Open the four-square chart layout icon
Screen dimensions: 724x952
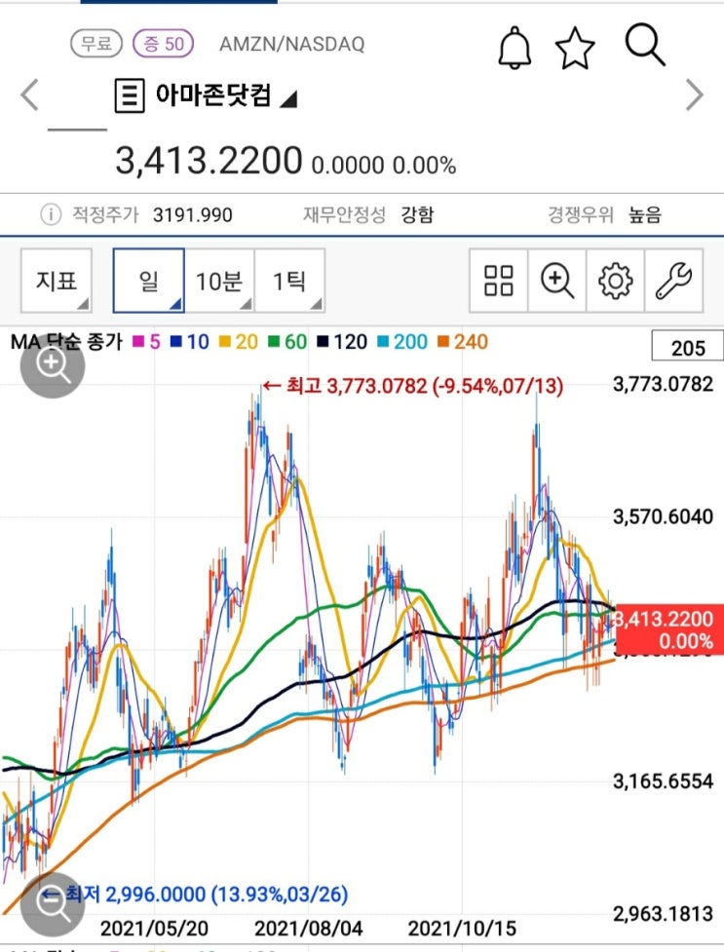pos(499,281)
